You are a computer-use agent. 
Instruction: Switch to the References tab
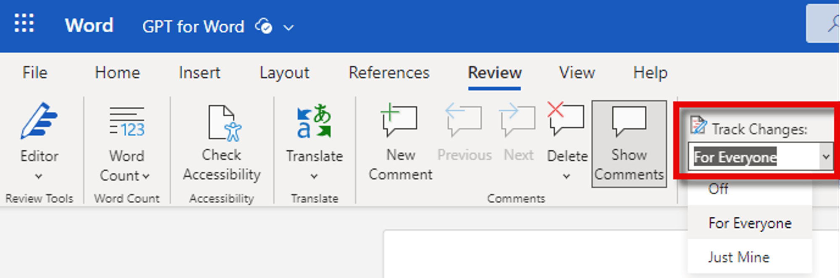[389, 73]
